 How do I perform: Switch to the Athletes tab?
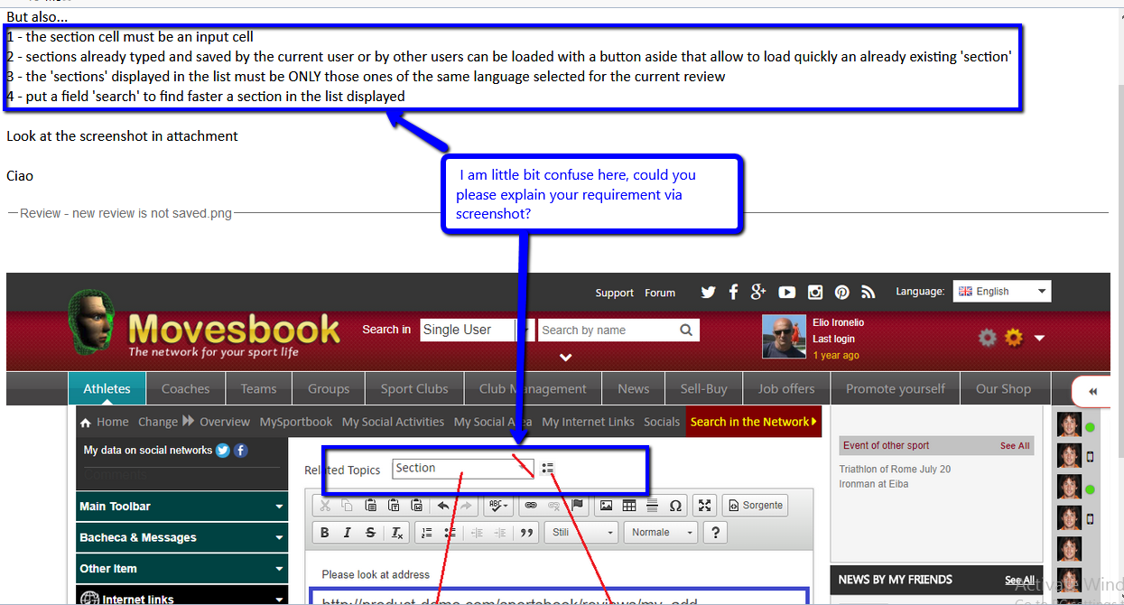click(x=107, y=389)
